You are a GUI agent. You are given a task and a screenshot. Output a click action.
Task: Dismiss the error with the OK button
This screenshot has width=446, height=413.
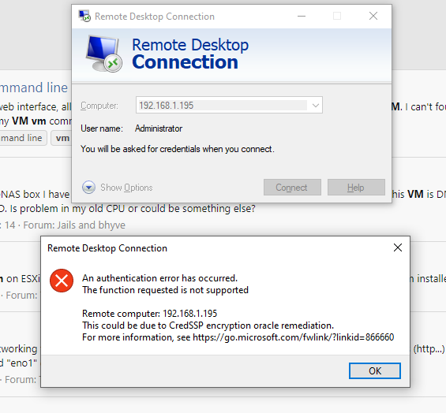375,370
